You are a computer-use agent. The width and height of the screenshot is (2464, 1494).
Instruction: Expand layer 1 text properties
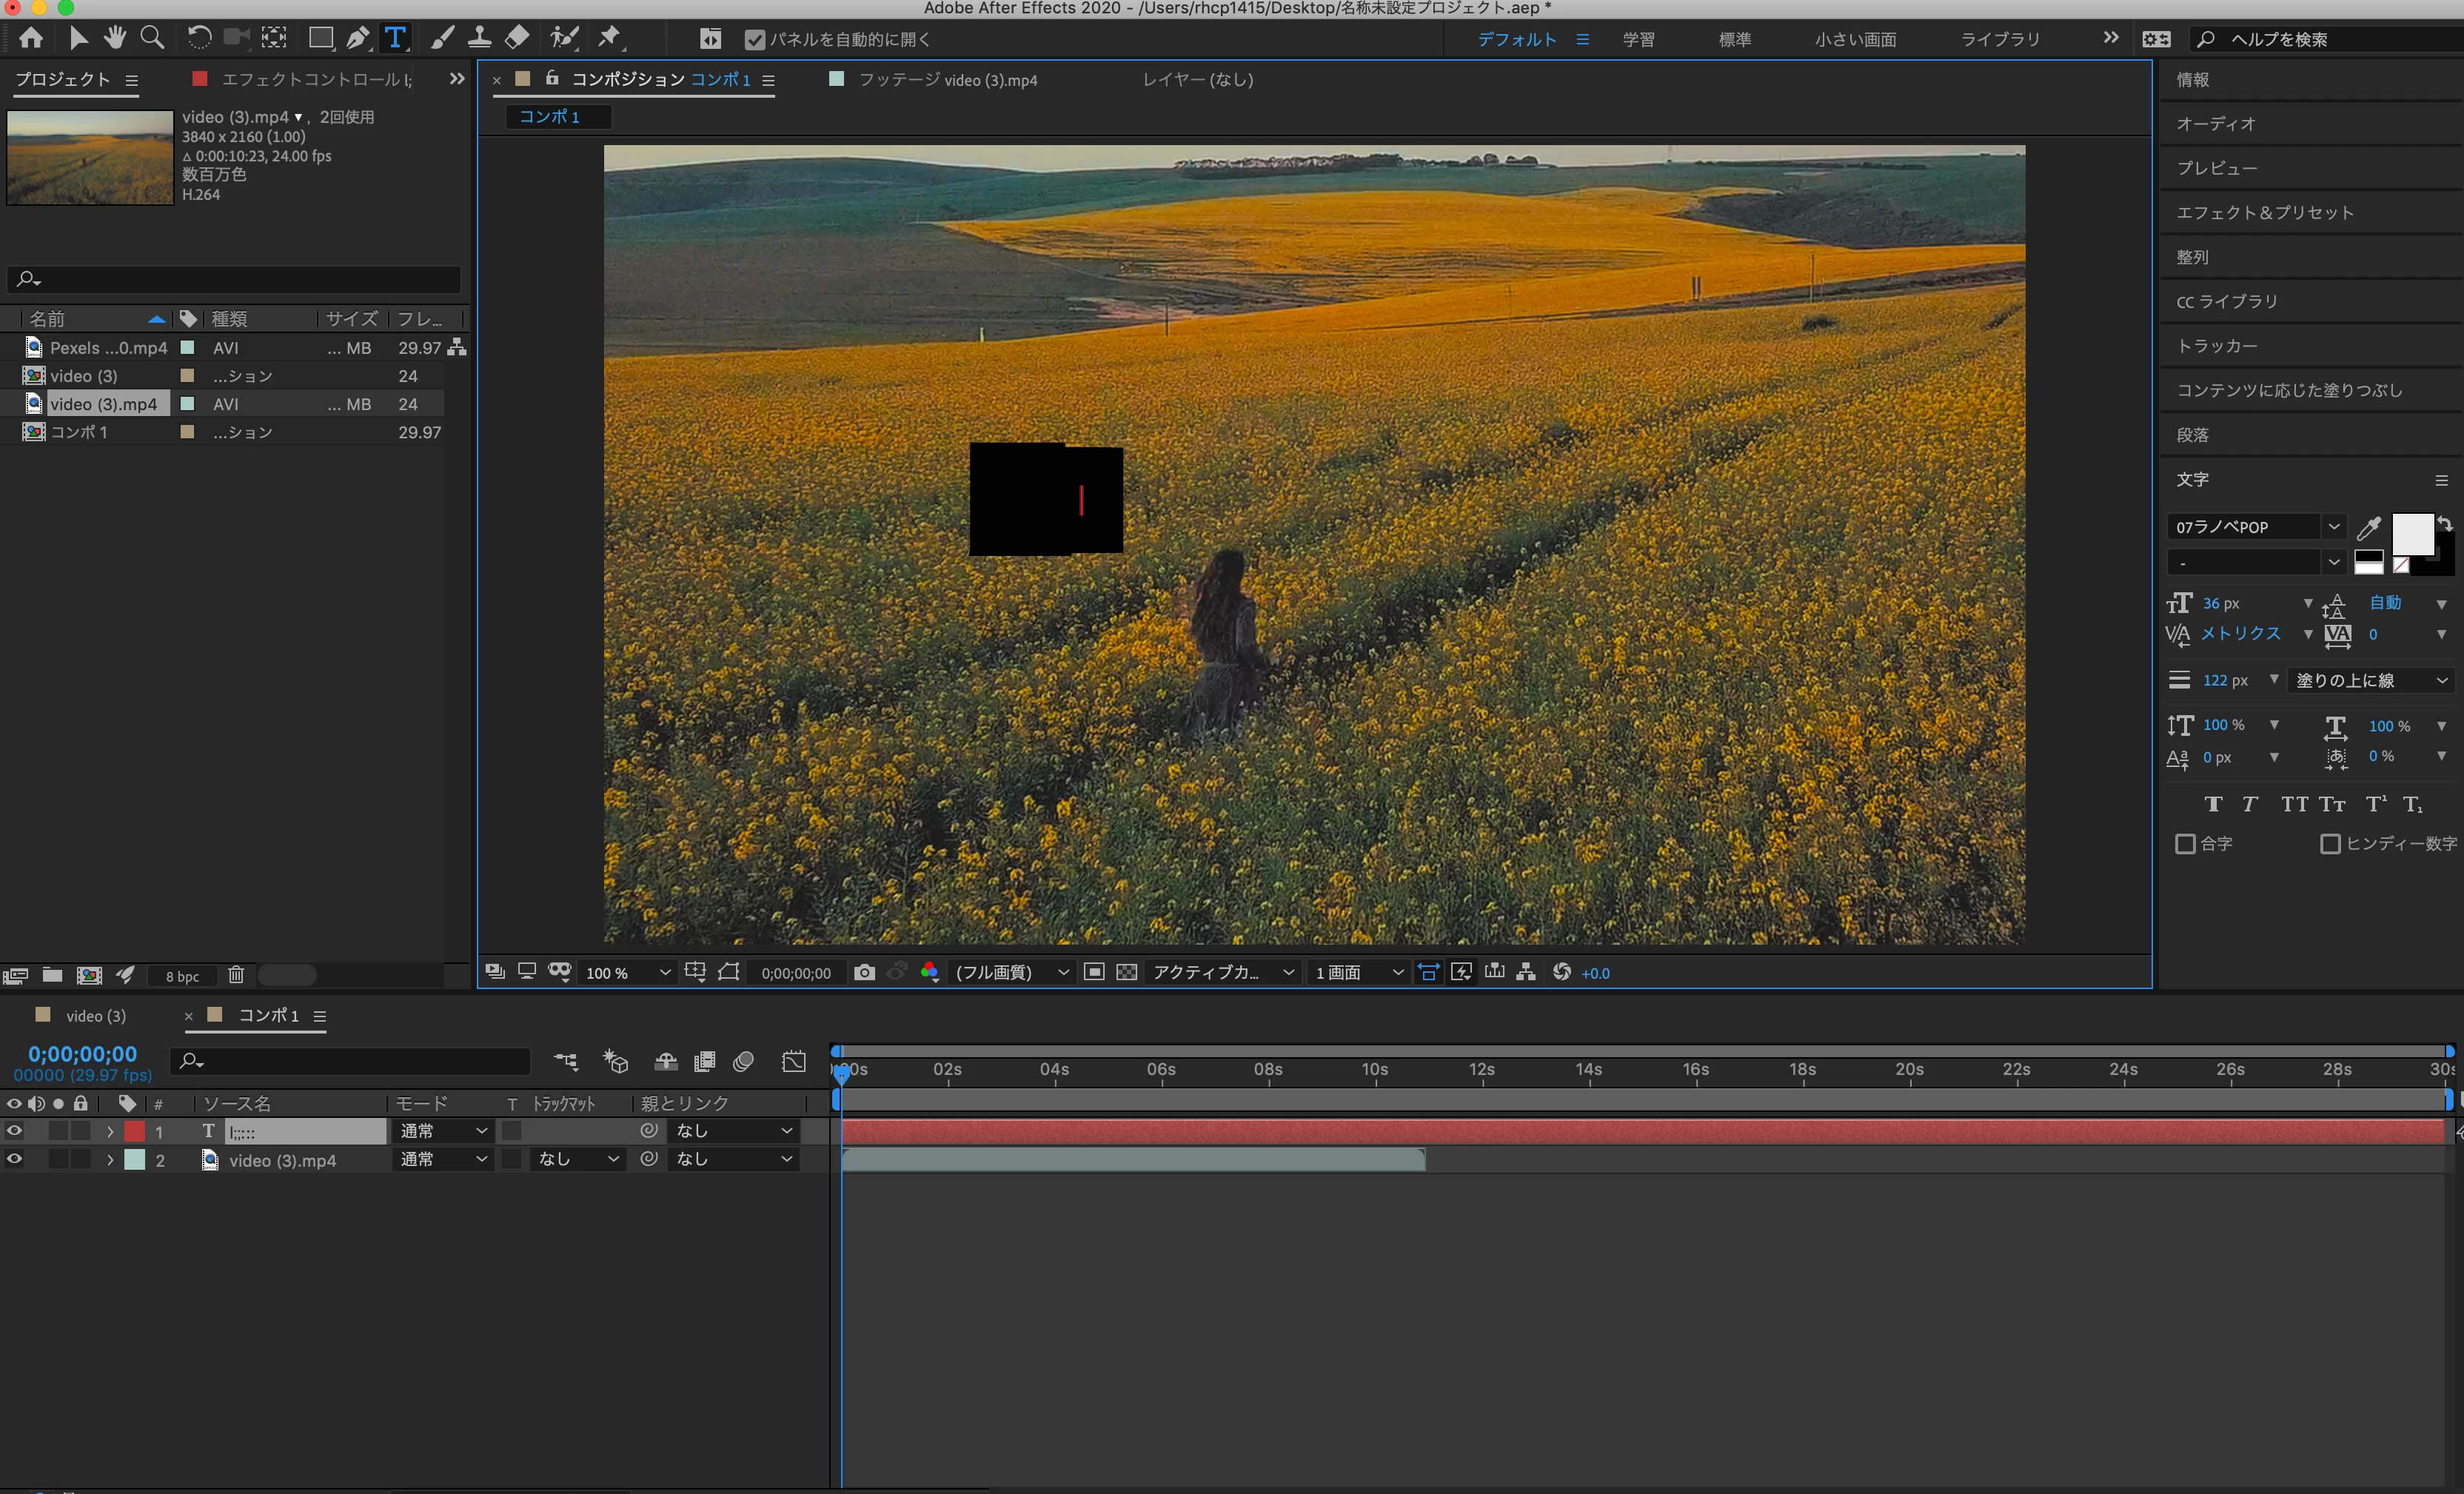tap(110, 1132)
